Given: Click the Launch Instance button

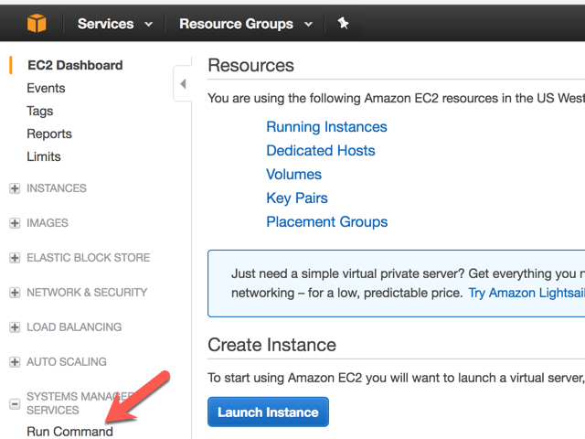Looking at the screenshot, I should (268, 412).
